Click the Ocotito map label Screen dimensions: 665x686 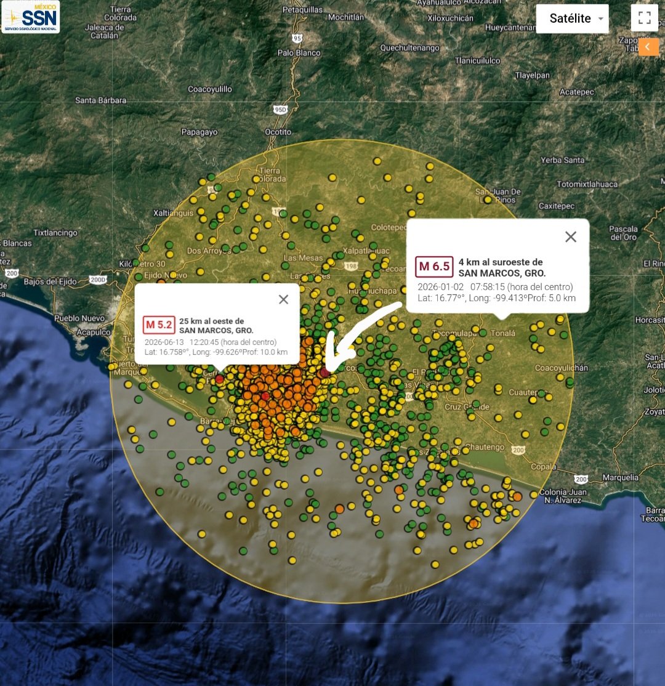click(x=278, y=132)
